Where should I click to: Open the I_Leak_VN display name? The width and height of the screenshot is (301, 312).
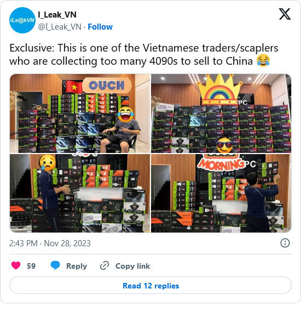pyautogui.click(x=57, y=15)
